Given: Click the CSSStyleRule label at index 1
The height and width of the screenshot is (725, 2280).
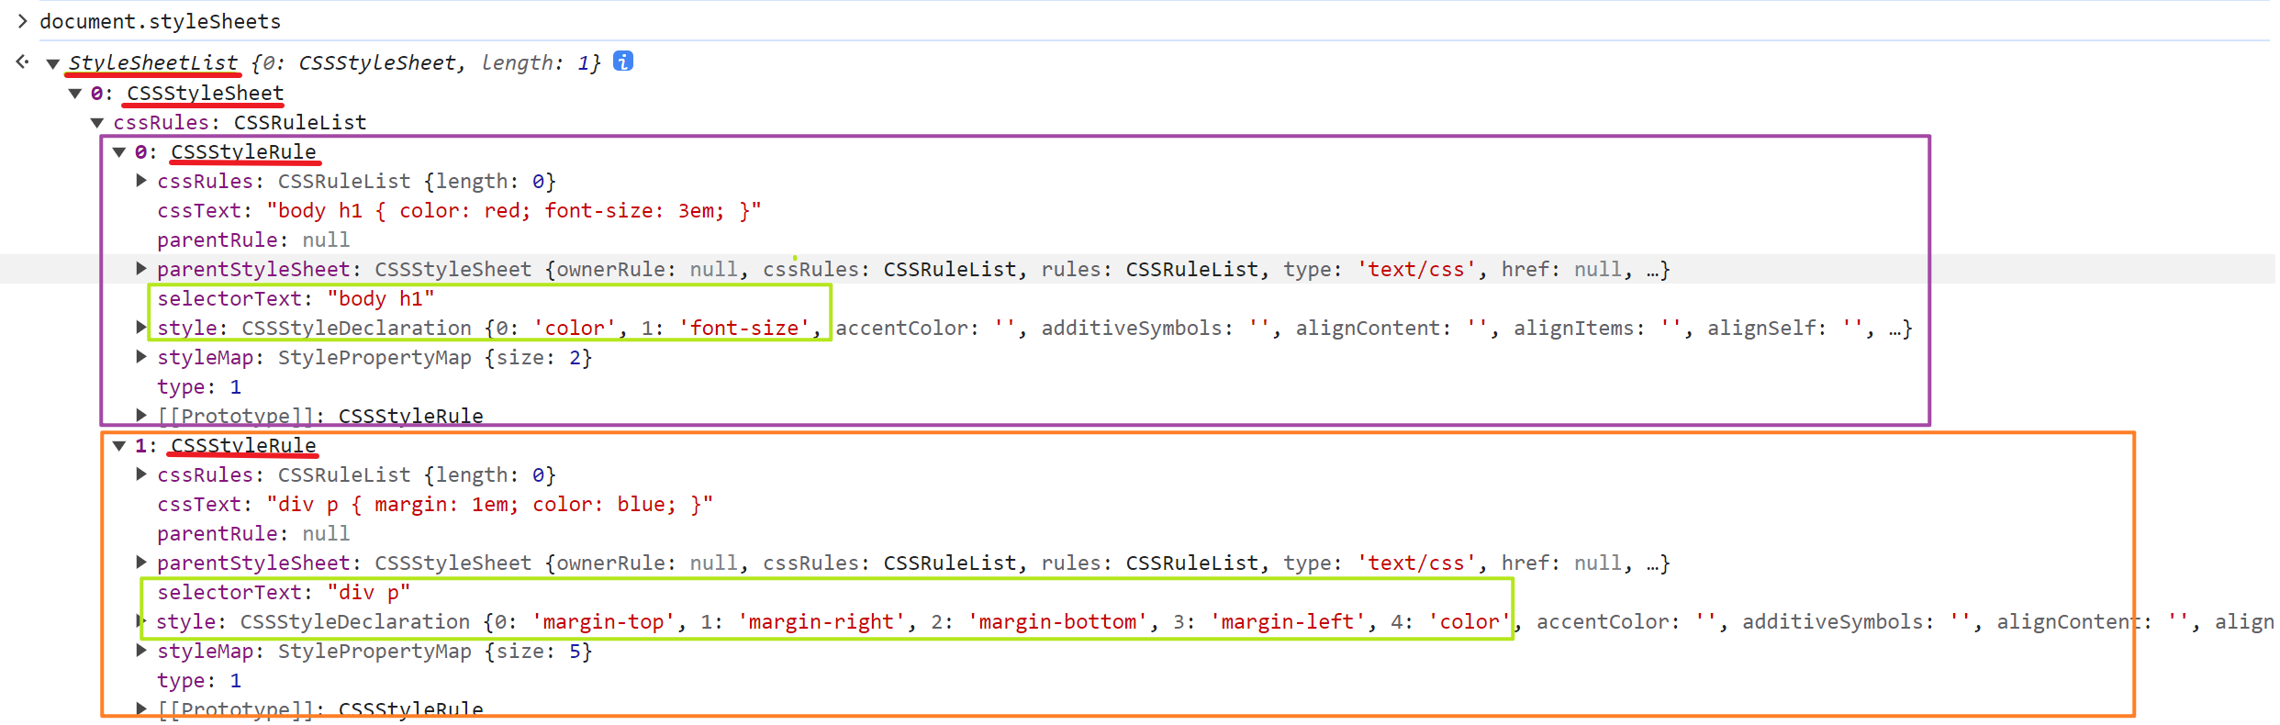Looking at the screenshot, I should [244, 446].
